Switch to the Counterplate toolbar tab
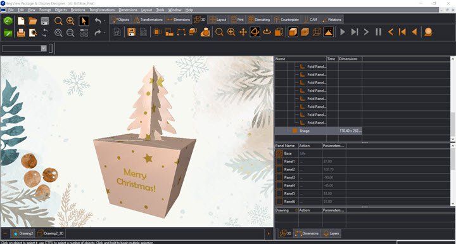 tap(287, 20)
